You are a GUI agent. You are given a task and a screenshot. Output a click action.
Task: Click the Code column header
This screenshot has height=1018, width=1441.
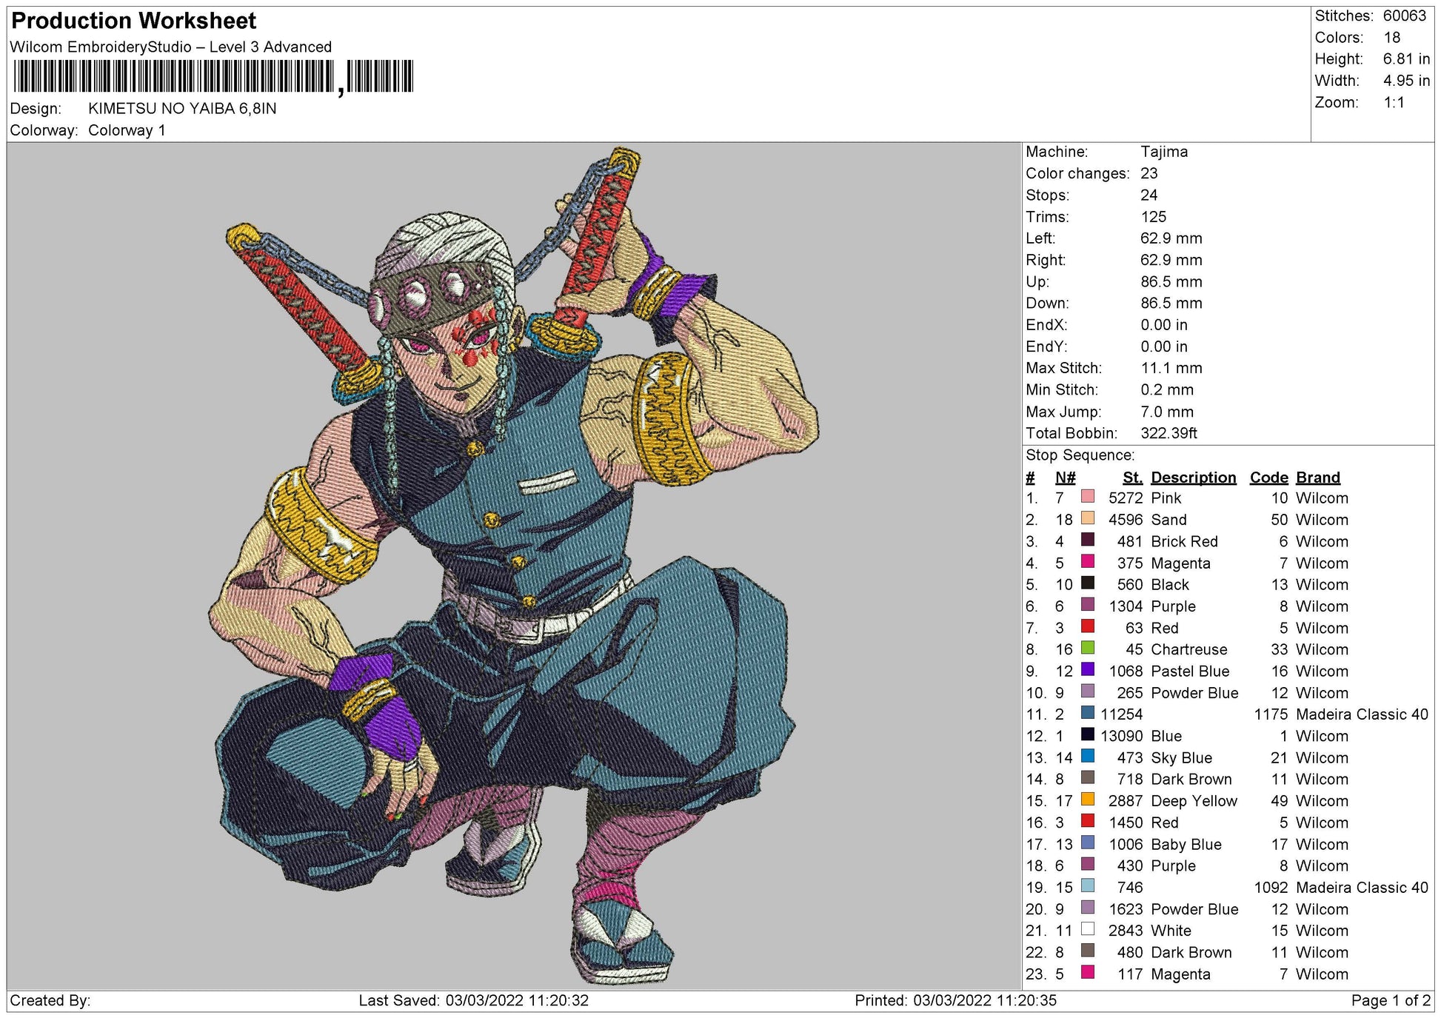(1268, 478)
